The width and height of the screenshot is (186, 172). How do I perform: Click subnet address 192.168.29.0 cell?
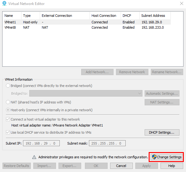[x=152, y=22]
